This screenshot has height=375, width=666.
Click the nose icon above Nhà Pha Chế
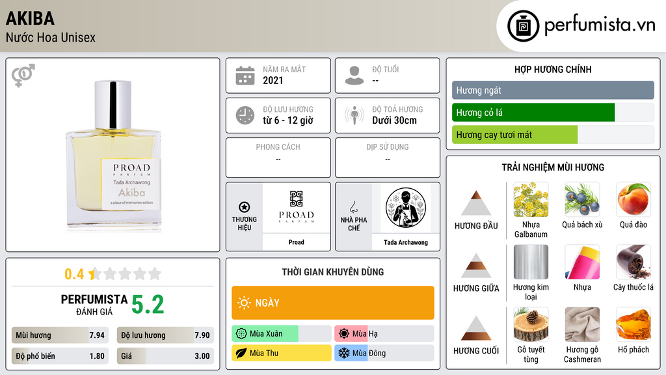(x=353, y=207)
